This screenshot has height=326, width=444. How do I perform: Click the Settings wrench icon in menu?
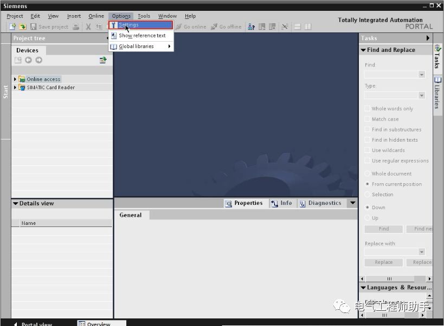click(113, 25)
